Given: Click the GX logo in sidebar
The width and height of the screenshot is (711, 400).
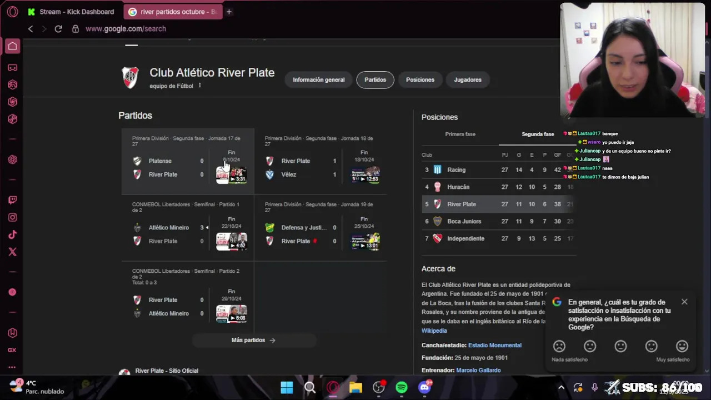Looking at the screenshot, I should (12, 350).
